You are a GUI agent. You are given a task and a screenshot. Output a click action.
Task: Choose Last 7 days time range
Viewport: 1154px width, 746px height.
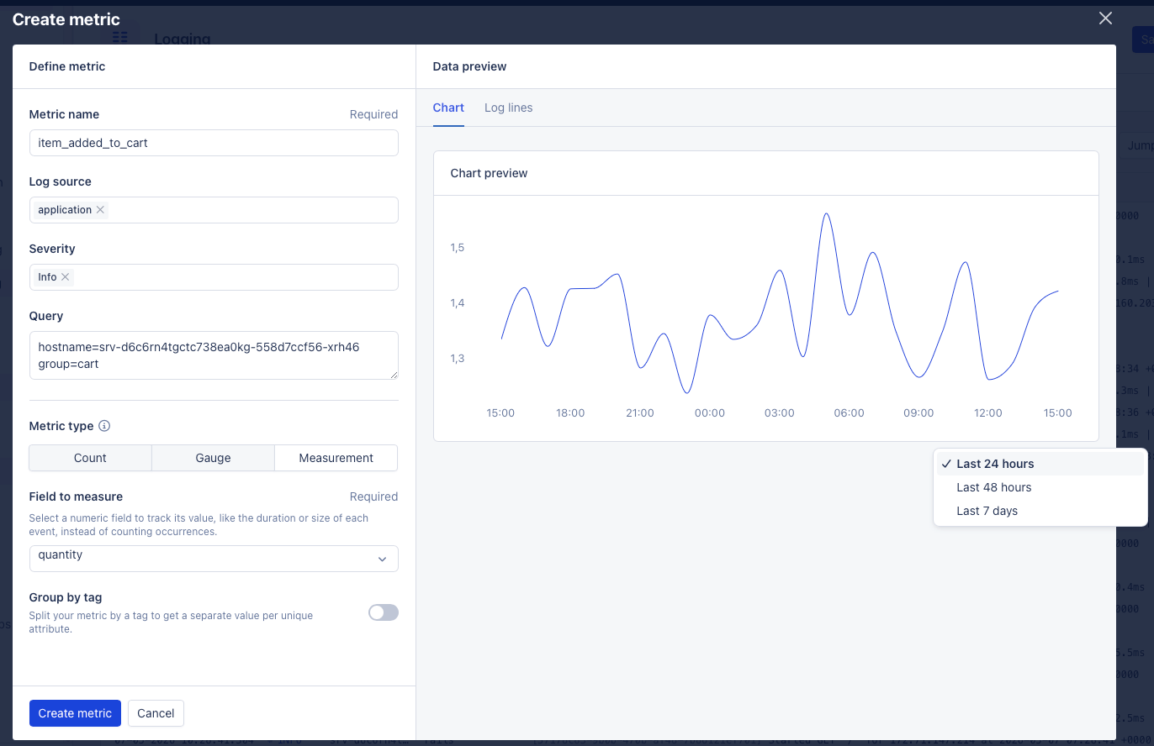[x=1040, y=511]
